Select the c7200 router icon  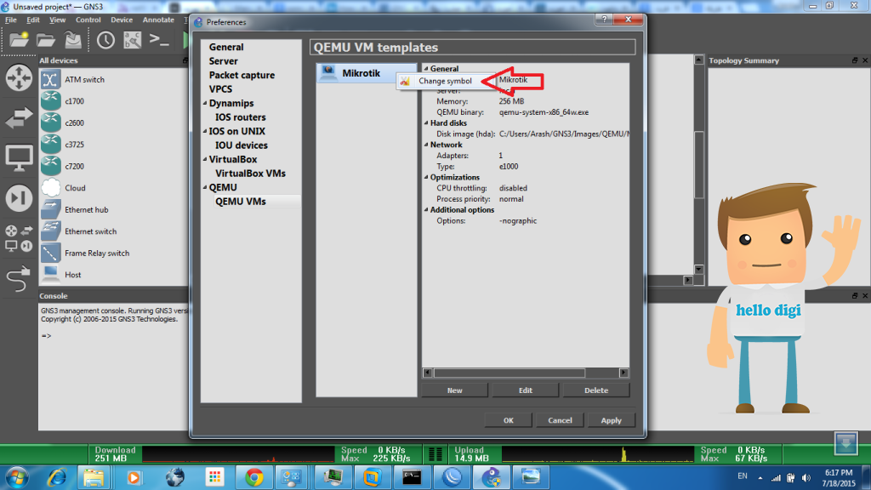50,166
